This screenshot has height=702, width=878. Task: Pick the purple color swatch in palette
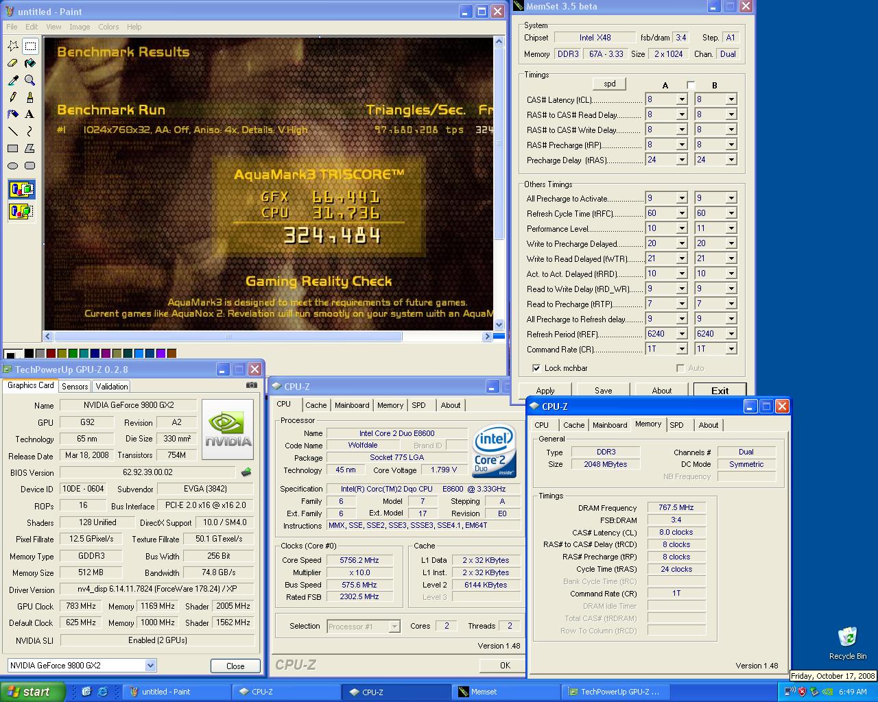[106, 354]
